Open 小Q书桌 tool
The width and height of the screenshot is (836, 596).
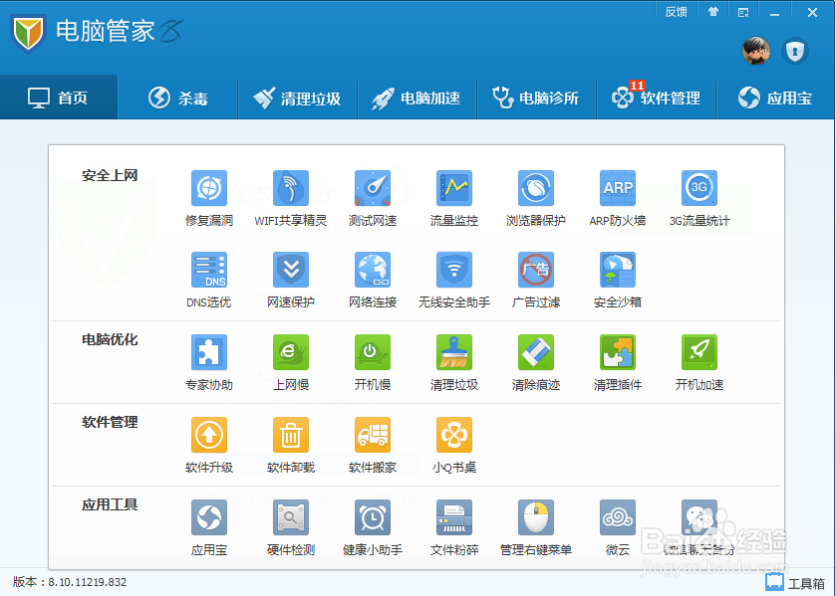click(x=453, y=435)
